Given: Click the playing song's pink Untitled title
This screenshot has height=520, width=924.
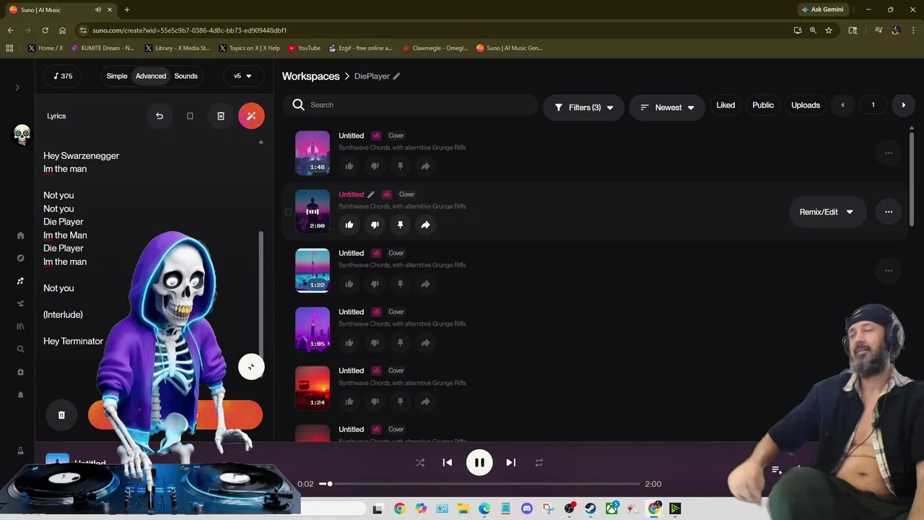Looking at the screenshot, I should click(352, 194).
